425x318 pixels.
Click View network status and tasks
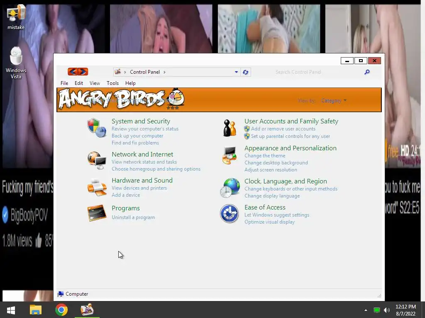click(144, 162)
